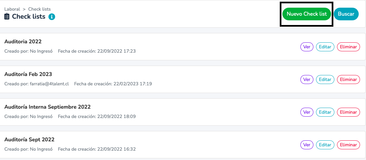Click the info icon beside Check lists title
Image resolution: width=366 pixels, height=160 pixels.
pos(52,17)
